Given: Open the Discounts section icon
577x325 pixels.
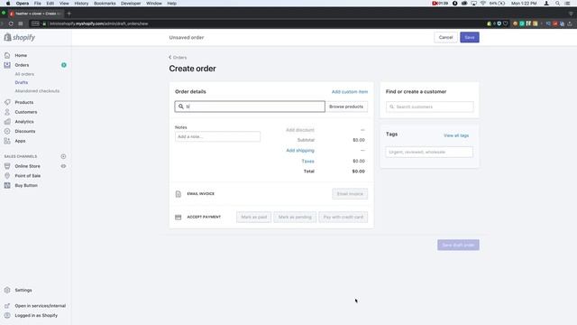Looking at the screenshot, I should (7, 131).
